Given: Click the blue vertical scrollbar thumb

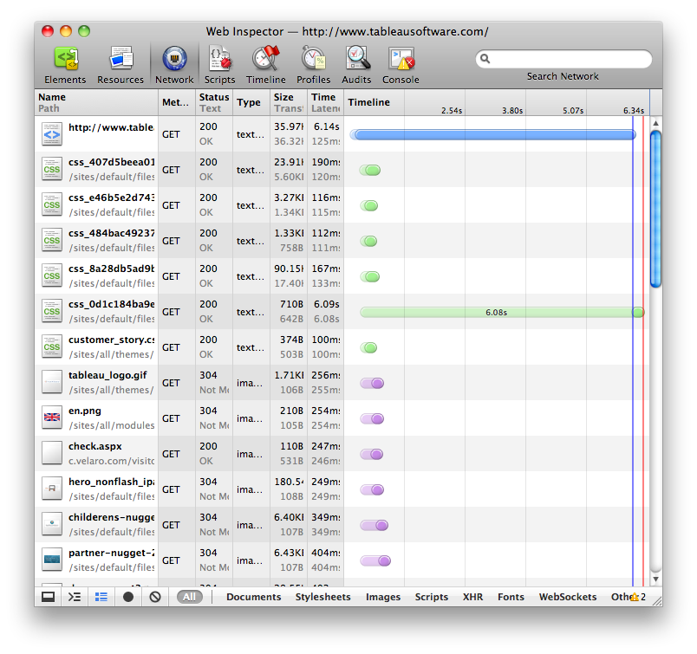Looking at the screenshot, I should coord(655,209).
